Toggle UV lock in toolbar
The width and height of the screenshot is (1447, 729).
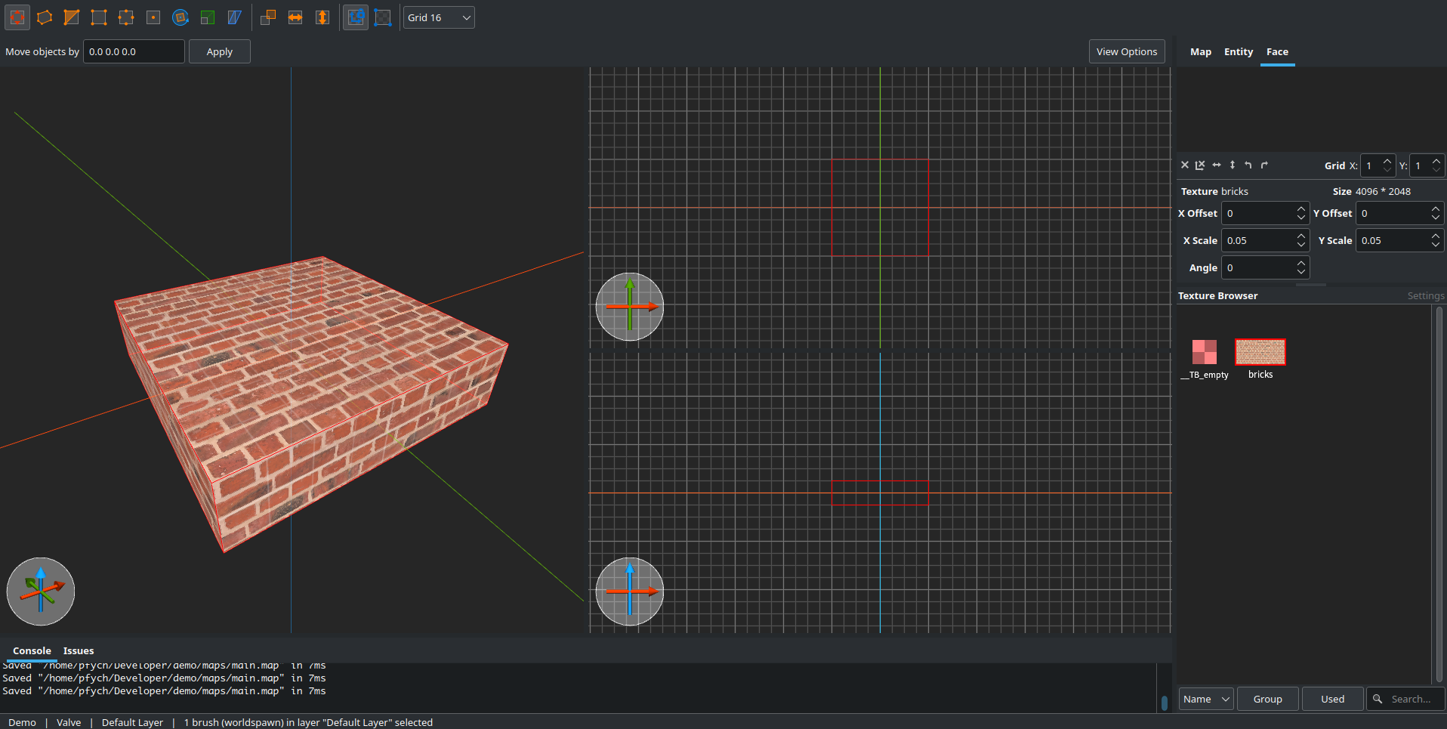(383, 17)
